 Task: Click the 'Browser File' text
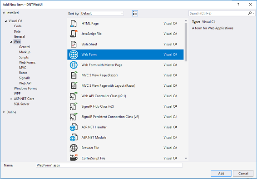click(90, 148)
